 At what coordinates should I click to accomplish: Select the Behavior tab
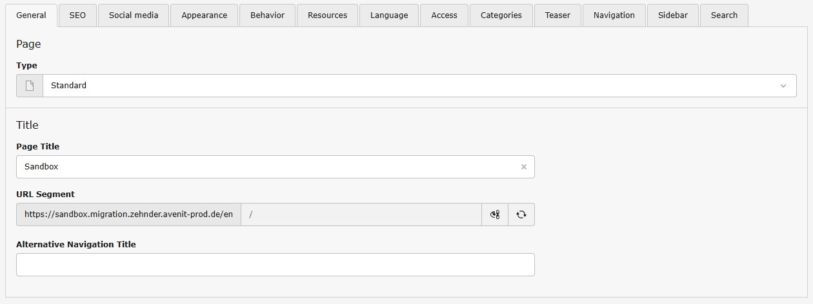pos(267,15)
